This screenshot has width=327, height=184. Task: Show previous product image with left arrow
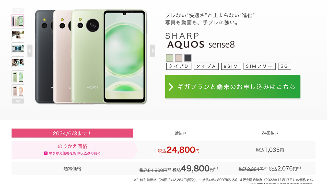[x=30, y=50]
